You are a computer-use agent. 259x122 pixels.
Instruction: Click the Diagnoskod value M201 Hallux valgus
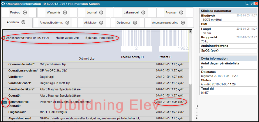coord(54,112)
